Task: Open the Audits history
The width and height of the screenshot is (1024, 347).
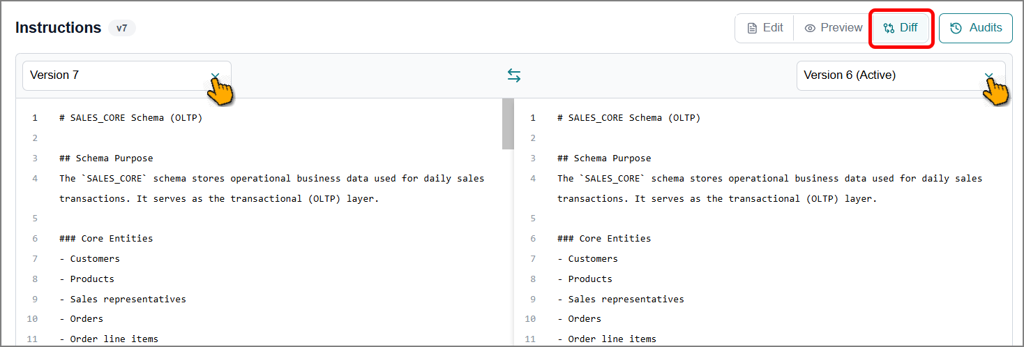Action: coord(975,28)
